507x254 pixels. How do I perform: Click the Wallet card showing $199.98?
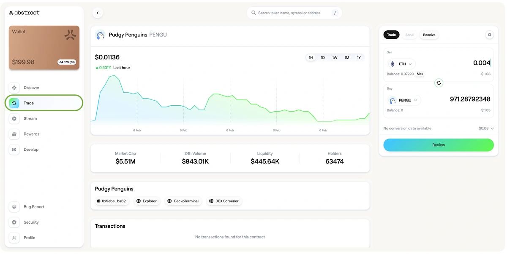[x=44, y=48]
